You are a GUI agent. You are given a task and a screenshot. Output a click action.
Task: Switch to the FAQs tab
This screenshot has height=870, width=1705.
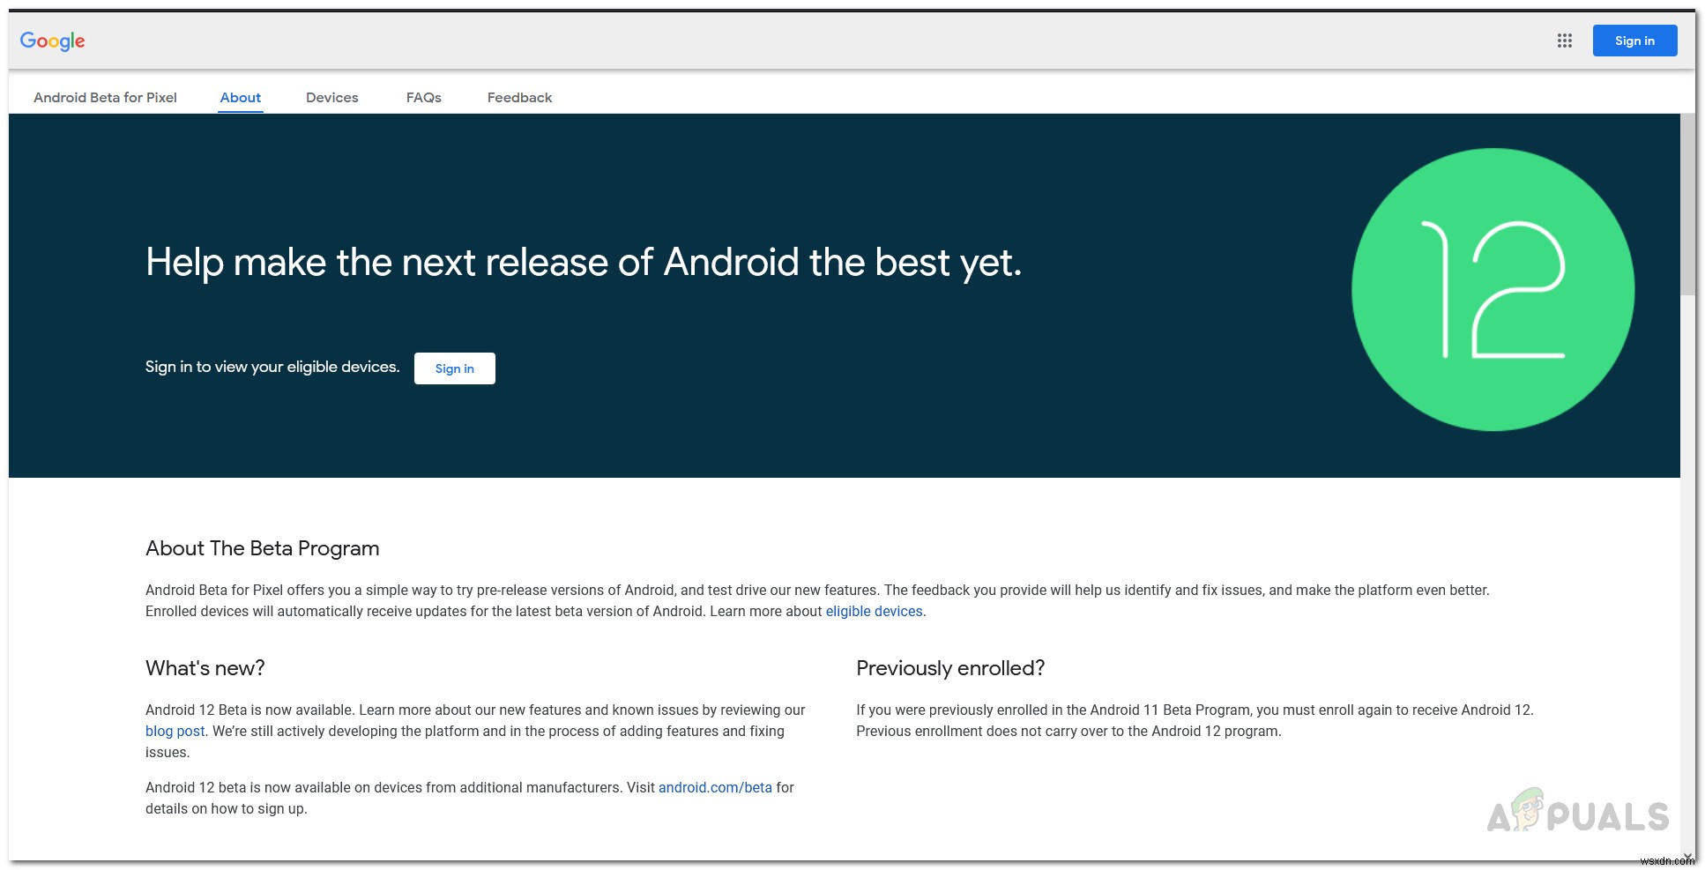tap(424, 97)
